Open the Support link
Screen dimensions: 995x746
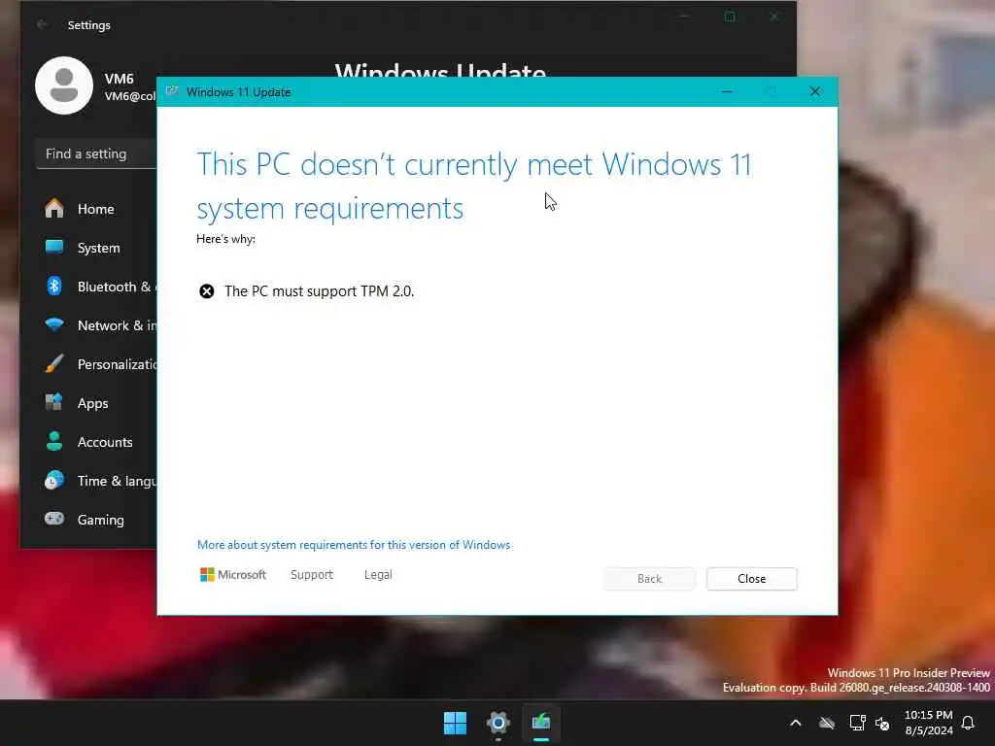click(312, 575)
